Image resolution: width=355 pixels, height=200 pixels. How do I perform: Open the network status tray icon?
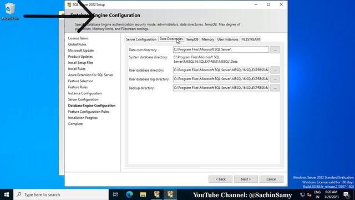click(x=302, y=194)
